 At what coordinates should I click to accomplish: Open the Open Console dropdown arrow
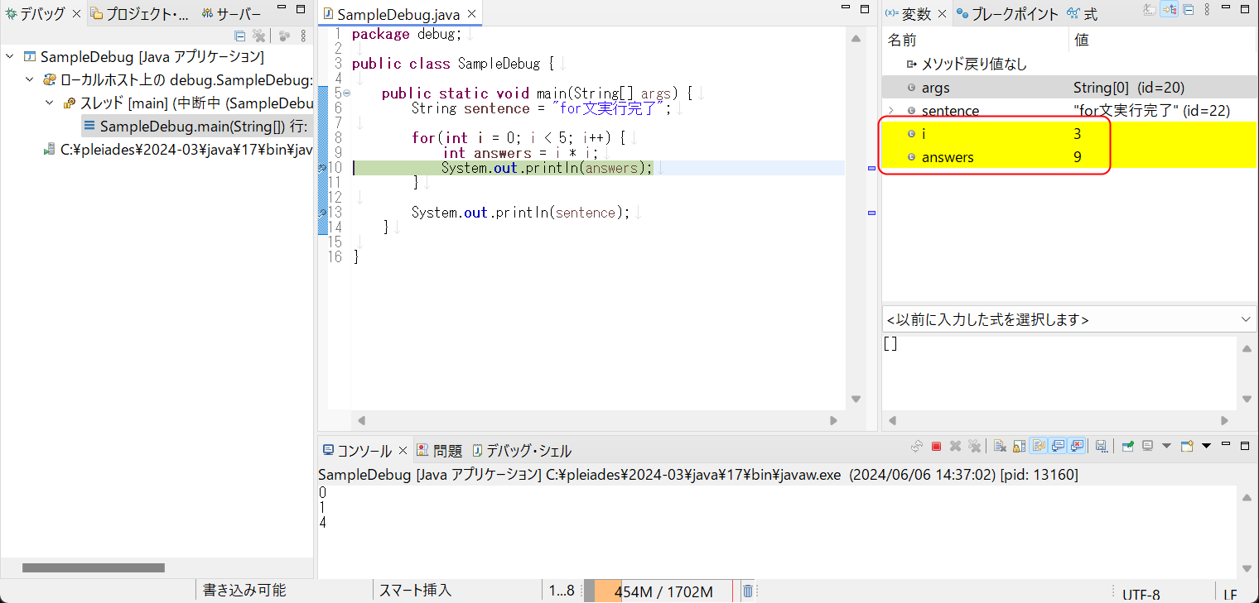point(1206,446)
